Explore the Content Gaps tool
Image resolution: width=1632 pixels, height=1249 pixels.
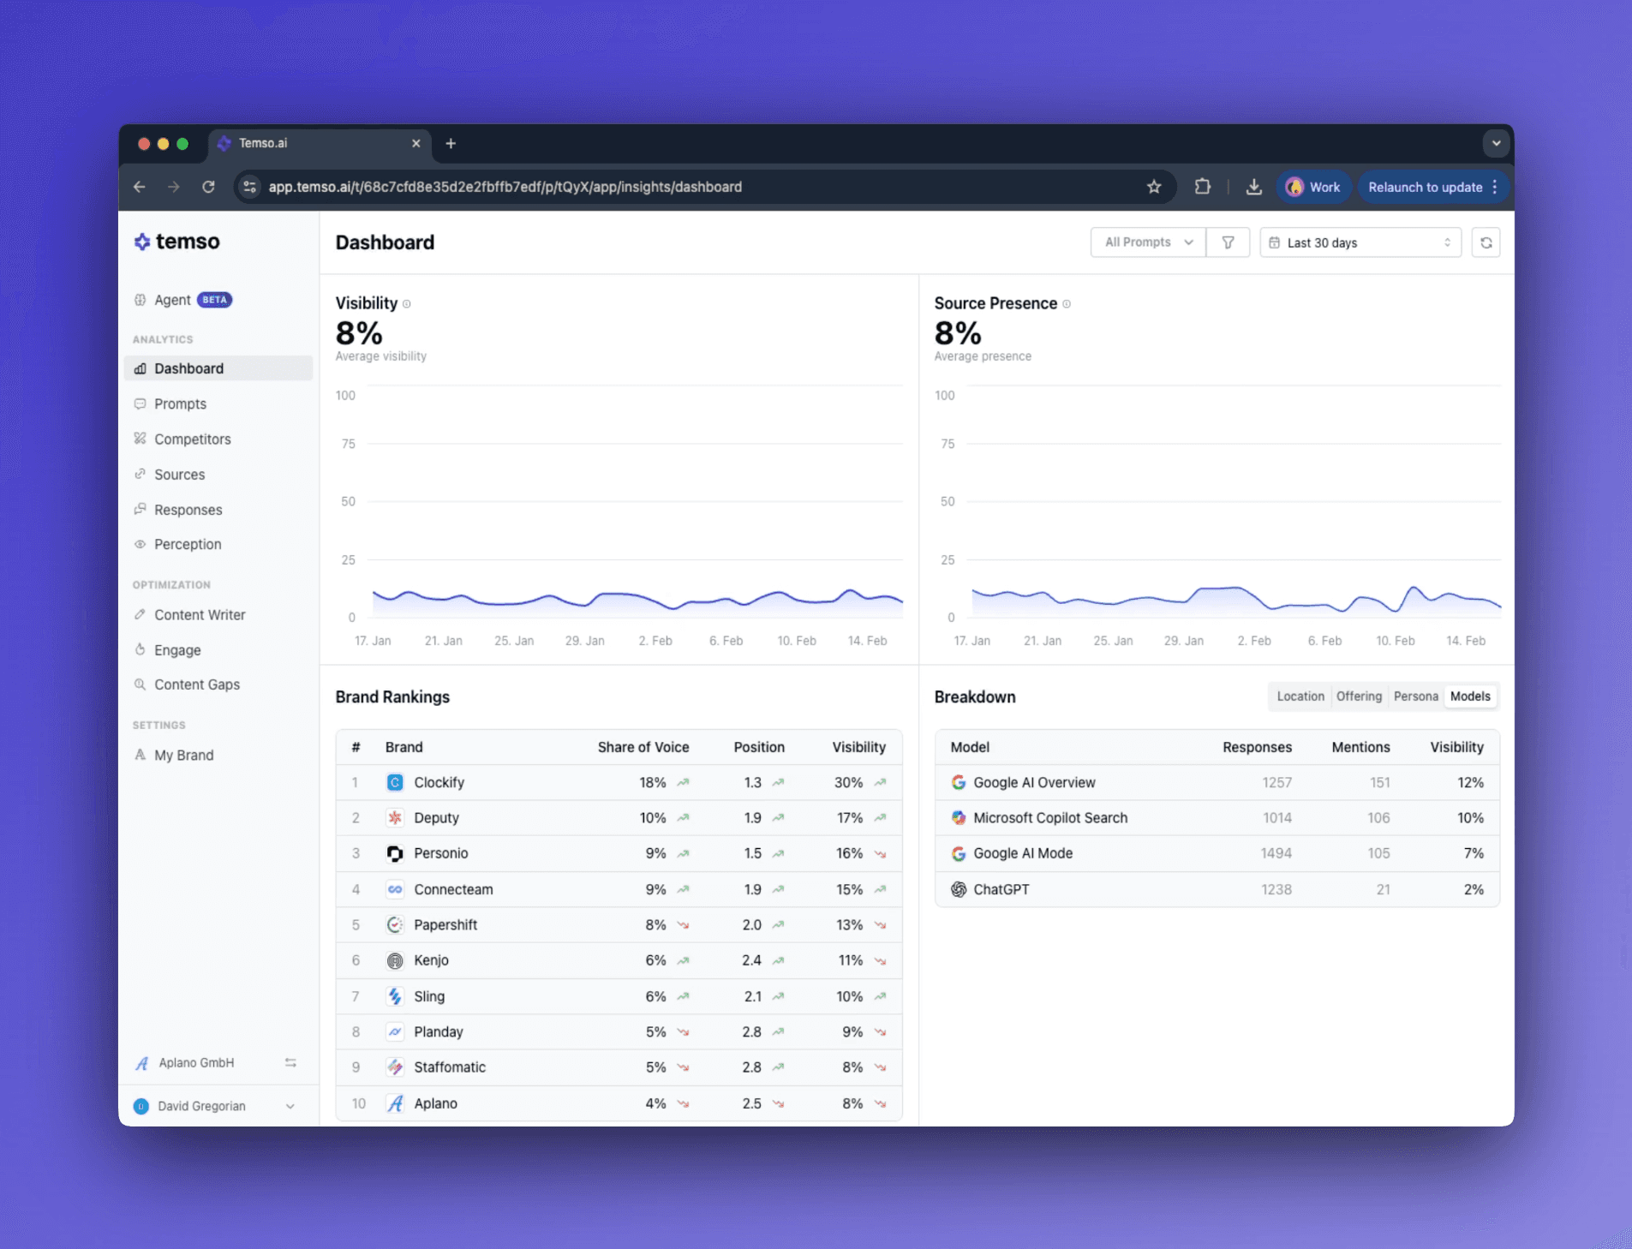pyautogui.click(x=196, y=684)
